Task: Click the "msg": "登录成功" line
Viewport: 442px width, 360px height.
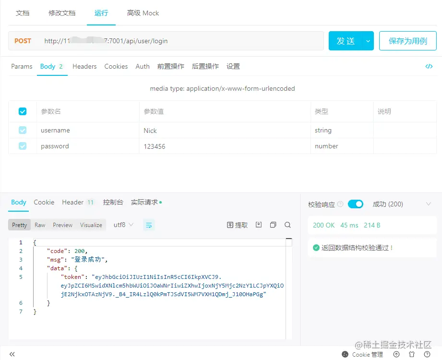Action: (x=77, y=260)
